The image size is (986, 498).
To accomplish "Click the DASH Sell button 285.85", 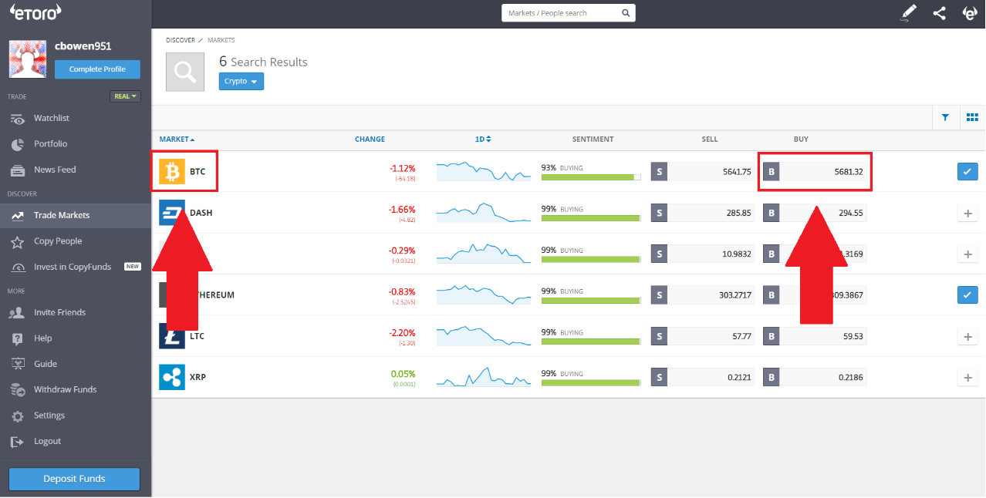I will coord(703,213).
